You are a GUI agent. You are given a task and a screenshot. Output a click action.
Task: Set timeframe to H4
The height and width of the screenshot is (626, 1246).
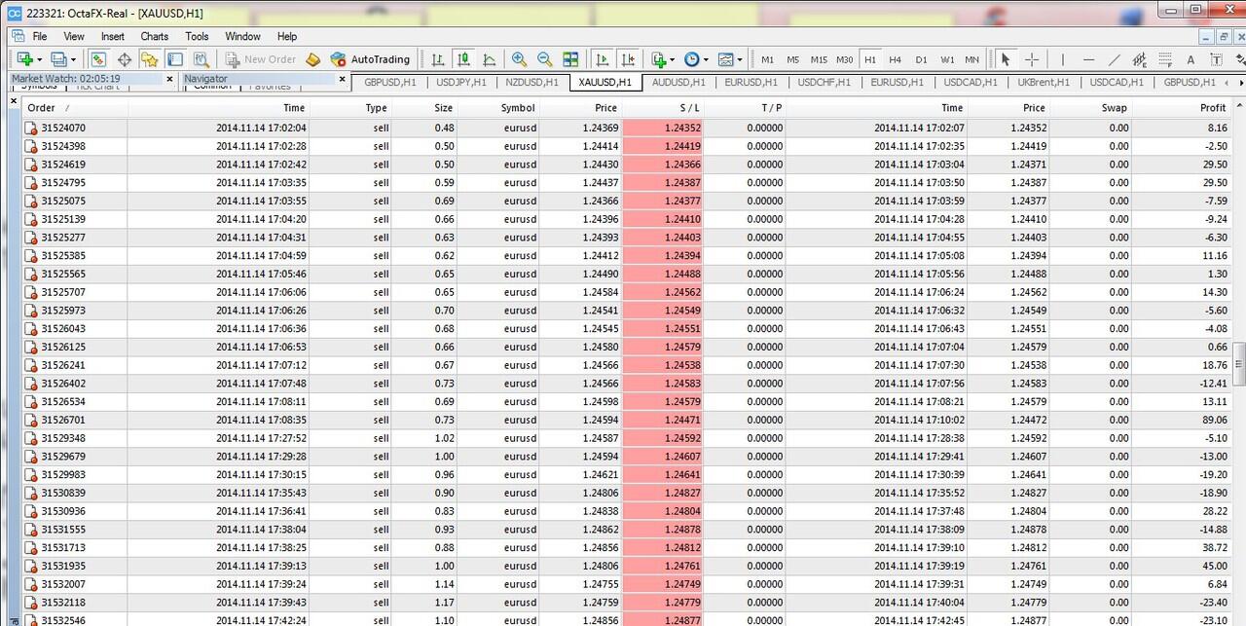tap(896, 59)
